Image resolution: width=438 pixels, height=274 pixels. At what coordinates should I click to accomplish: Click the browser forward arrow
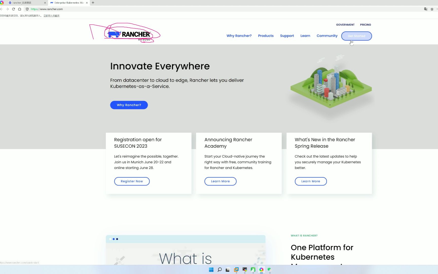pos(7,9)
